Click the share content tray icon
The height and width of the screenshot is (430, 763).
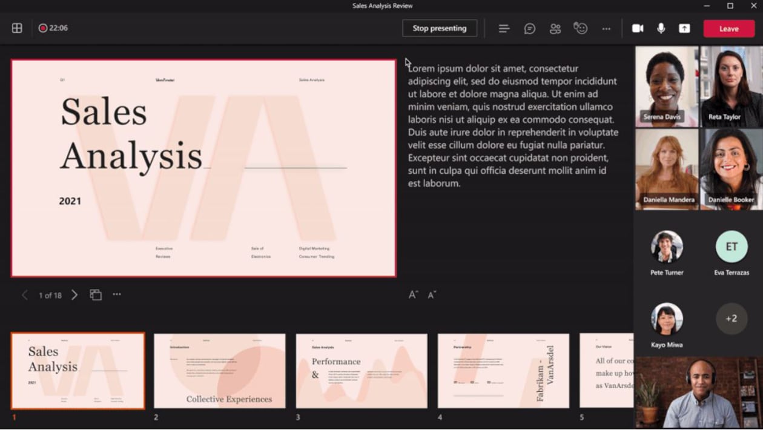click(x=684, y=28)
